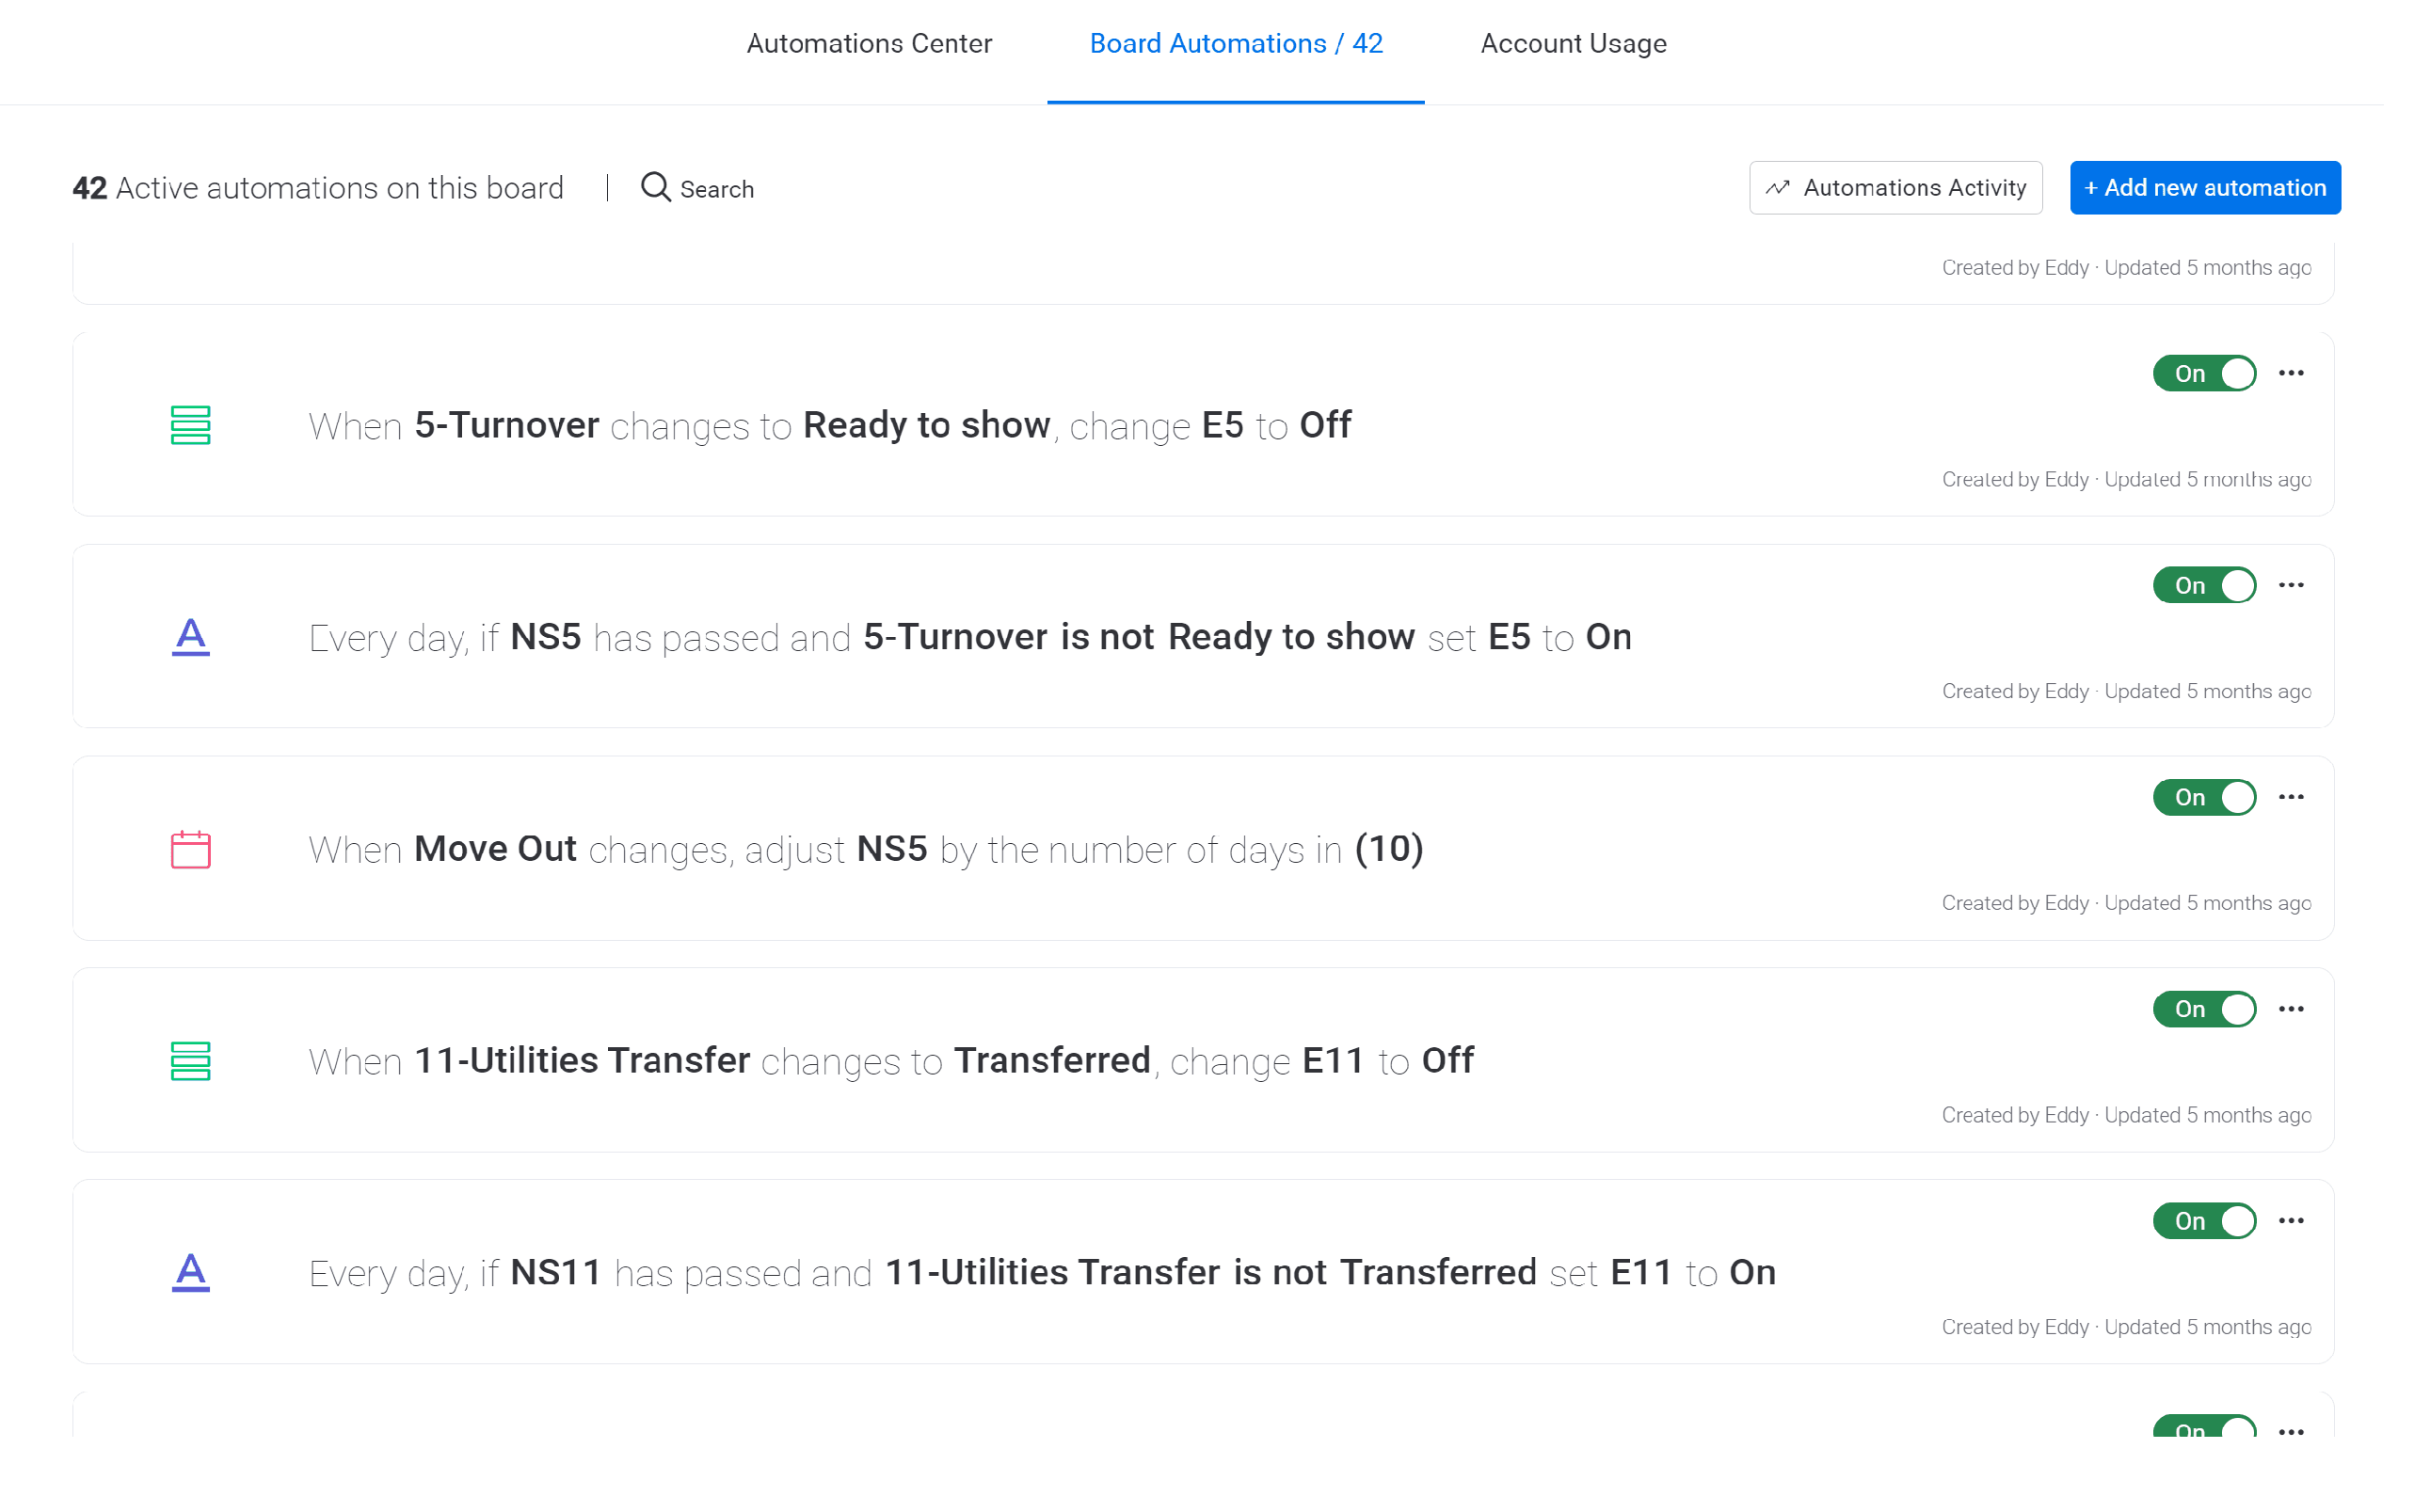Viewport: 2430px width, 1512px height.
Task: Select the NS11 has passed recipe sentence
Action: pyautogui.click(x=1042, y=1274)
